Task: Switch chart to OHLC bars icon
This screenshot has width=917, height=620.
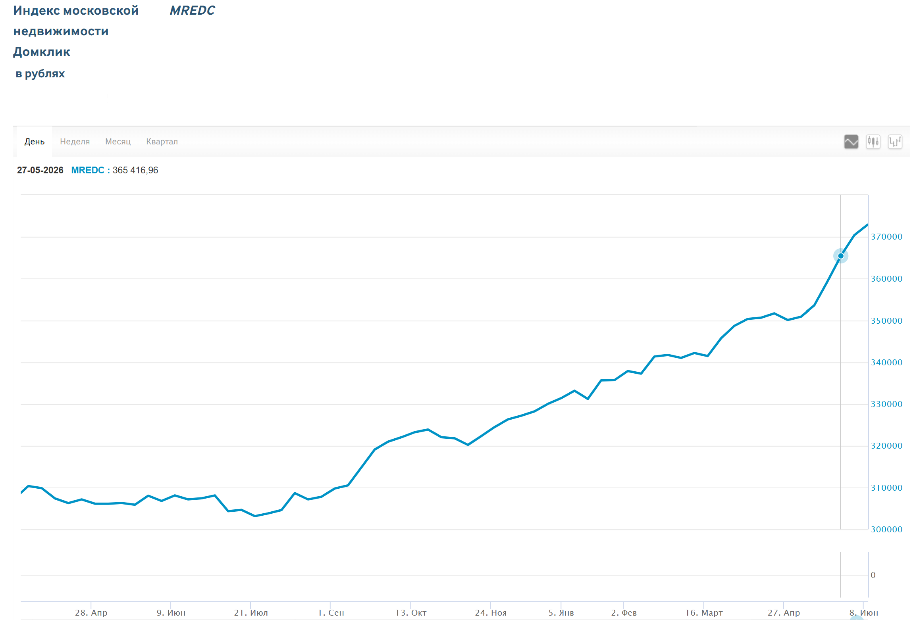Action: pyautogui.click(x=895, y=142)
